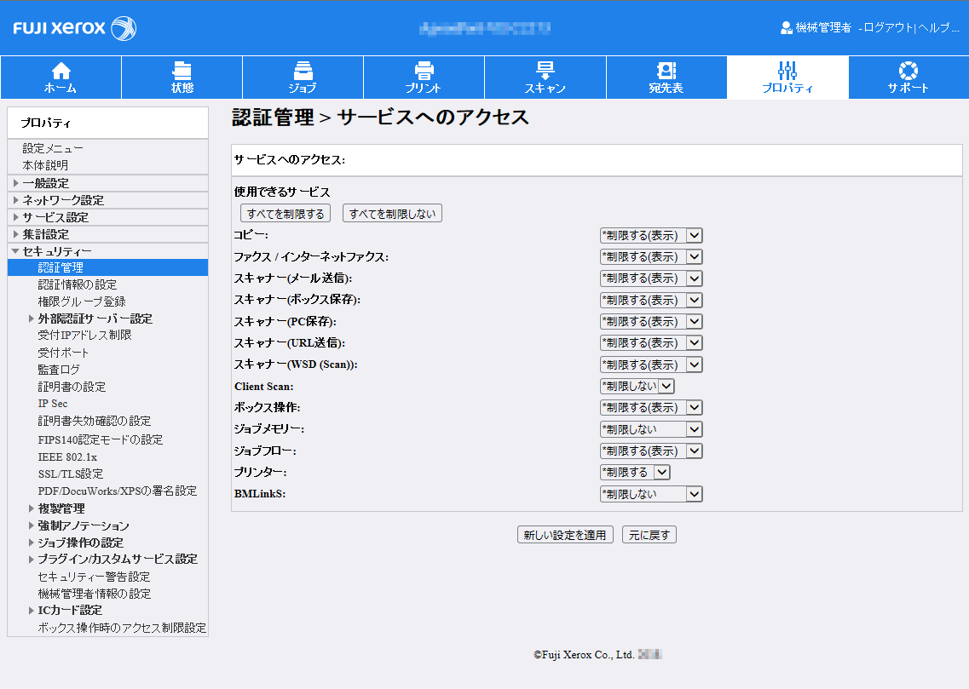Expand サービス設定 in sidebar
This screenshot has width=969, height=689.
coord(16,217)
